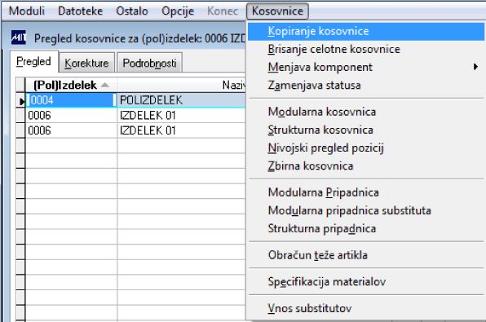Sort by (Pol)Izdelek column header
Image resolution: width=486 pixels, height=322 pixels.
pyautogui.click(x=71, y=85)
